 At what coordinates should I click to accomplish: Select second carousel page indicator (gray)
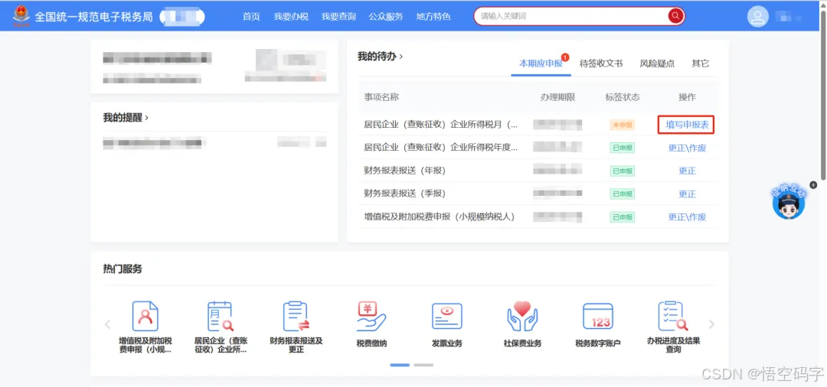point(423,365)
